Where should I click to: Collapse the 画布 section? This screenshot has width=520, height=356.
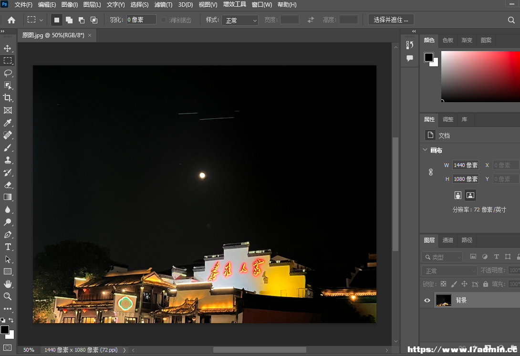coord(425,150)
